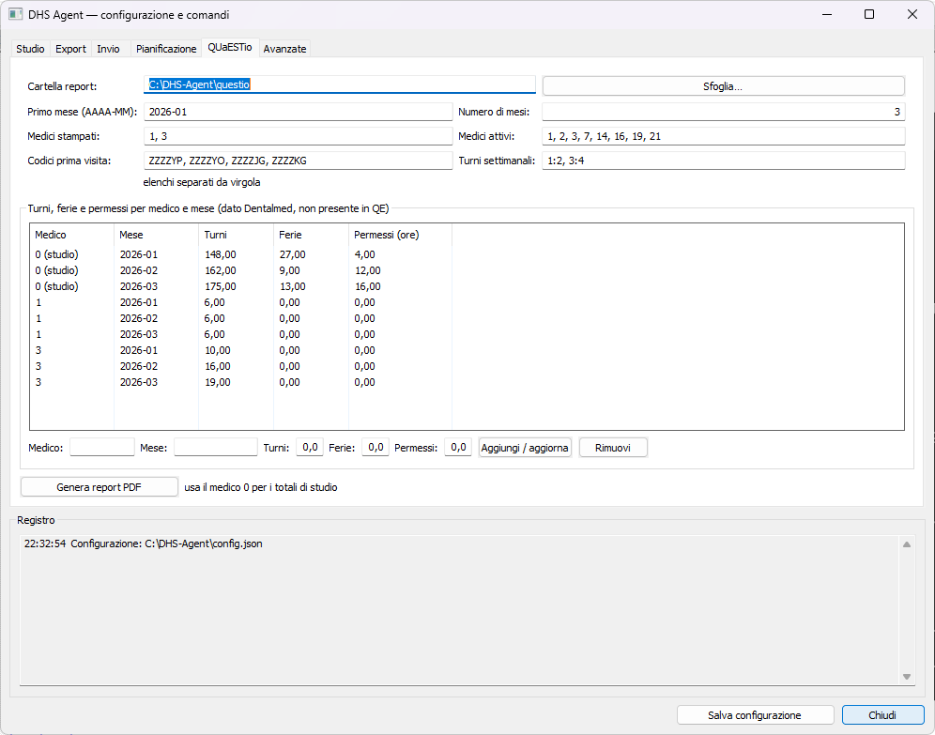Go to the Invio tab
The image size is (935, 735).
108,49
